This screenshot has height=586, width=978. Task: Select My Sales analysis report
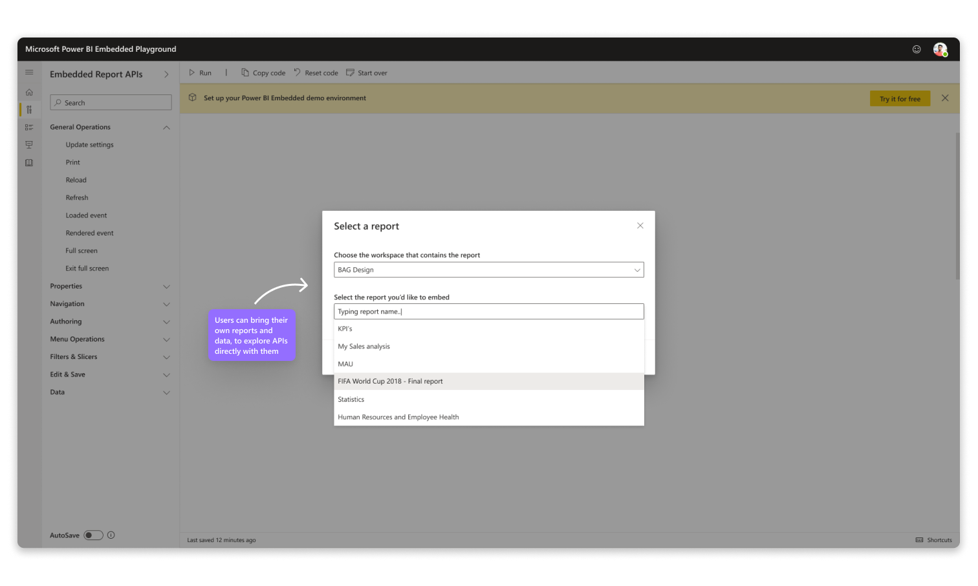pyautogui.click(x=489, y=346)
